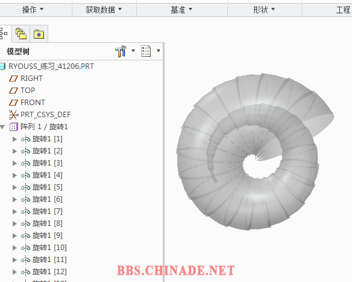Expand the 旋转1 [1] feature node
The width and height of the screenshot is (352, 282).
[x=14, y=139]
